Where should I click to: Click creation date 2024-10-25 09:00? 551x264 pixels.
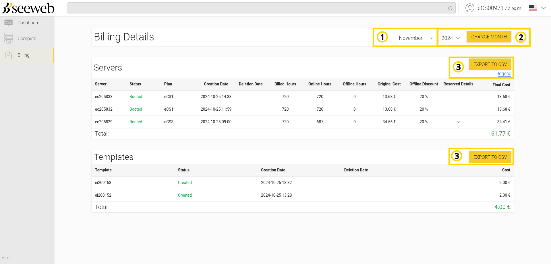click(216, 122)
